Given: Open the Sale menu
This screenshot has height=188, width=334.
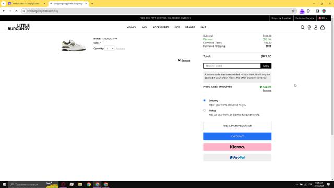Looking at the screenshot, I should [x=203, y=27].
